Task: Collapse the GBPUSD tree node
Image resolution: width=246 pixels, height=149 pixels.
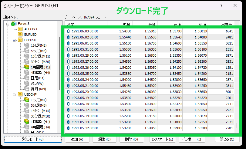Action: (14, 40)
